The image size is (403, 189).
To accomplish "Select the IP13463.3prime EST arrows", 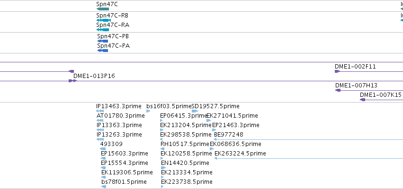I will coord(100,111).
